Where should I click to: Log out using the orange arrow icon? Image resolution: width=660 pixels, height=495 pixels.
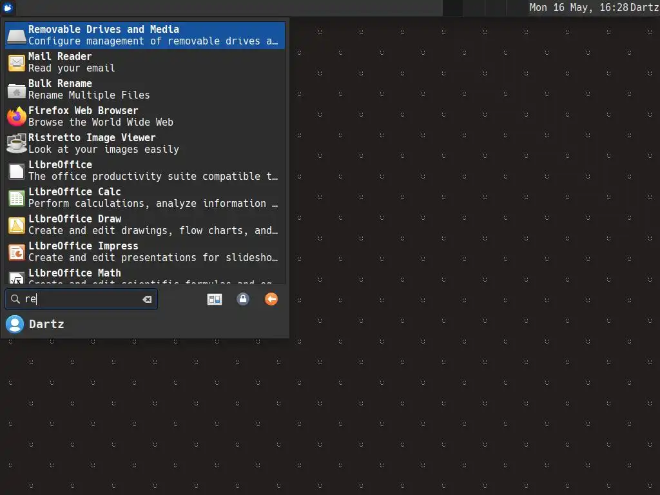(x=271, y=299)
